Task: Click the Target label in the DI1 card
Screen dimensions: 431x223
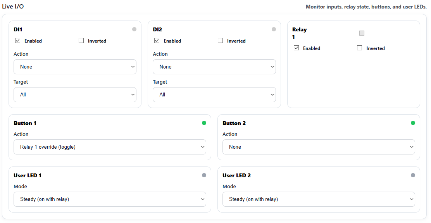Action: [x=21, y=82]
